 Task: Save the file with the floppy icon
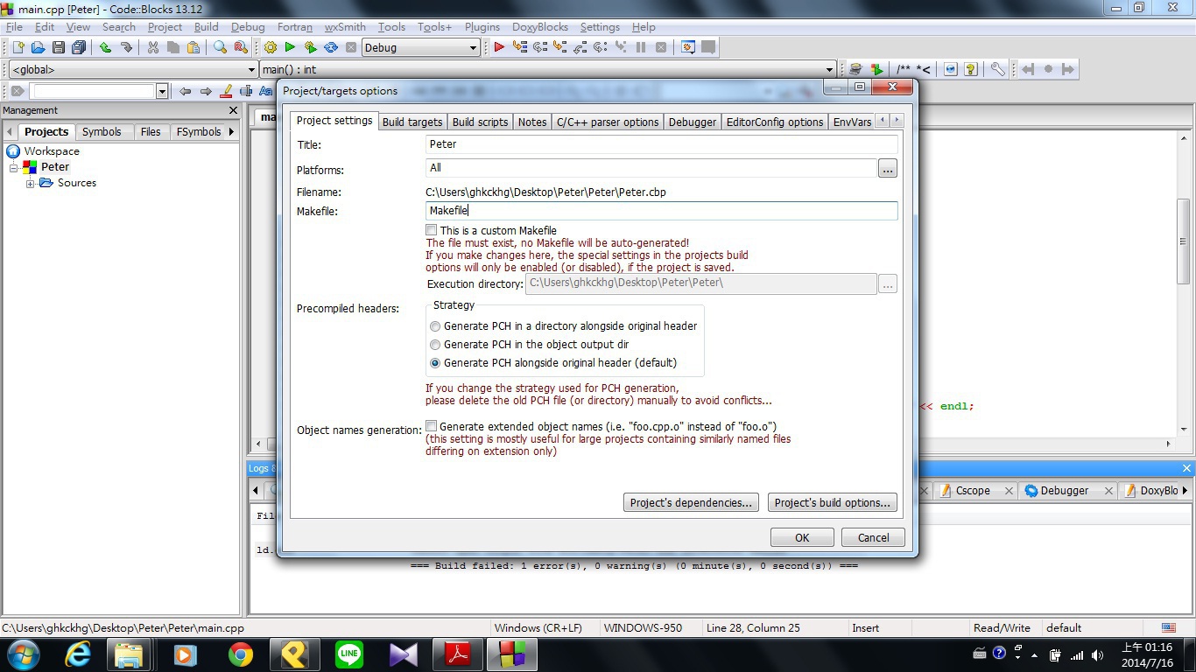(59, 47)
